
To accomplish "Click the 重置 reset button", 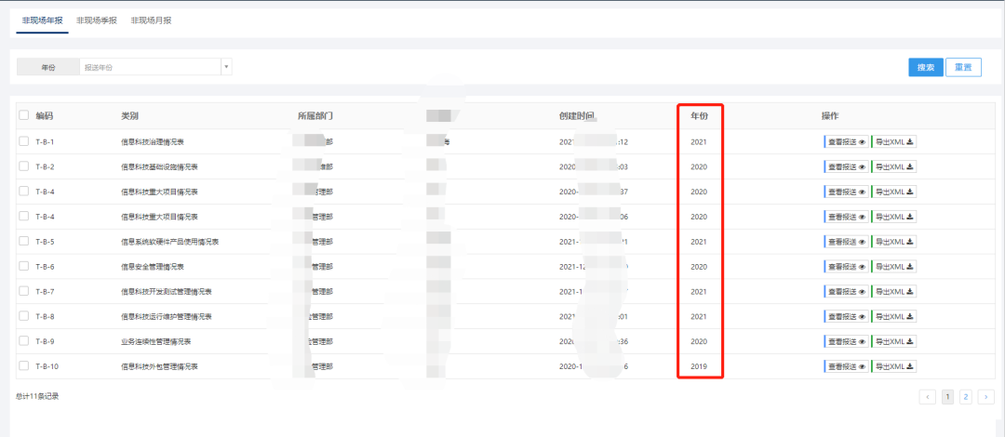I will [963, 67].
